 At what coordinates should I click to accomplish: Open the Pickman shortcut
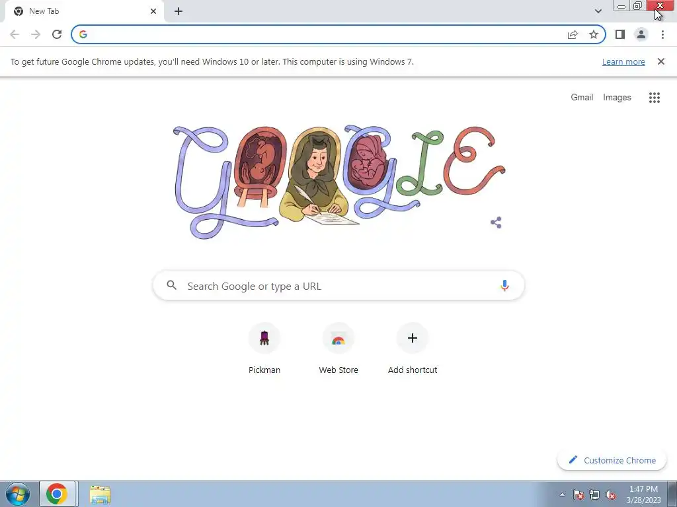pos(264,349)
